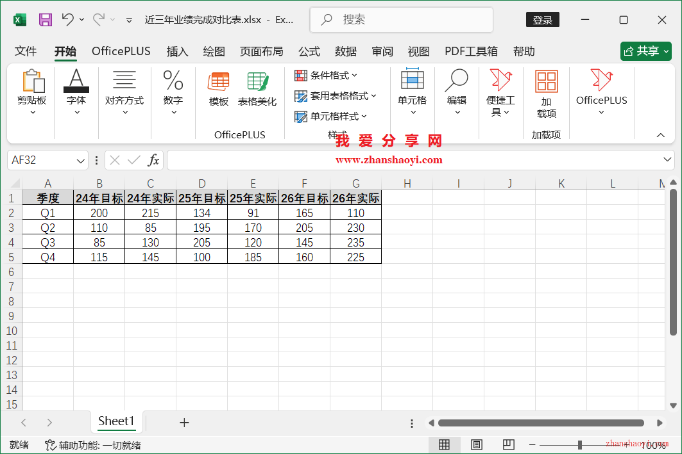
Task: Click the horizontal scrollbar thumb
Action: [x=541, y=423]
